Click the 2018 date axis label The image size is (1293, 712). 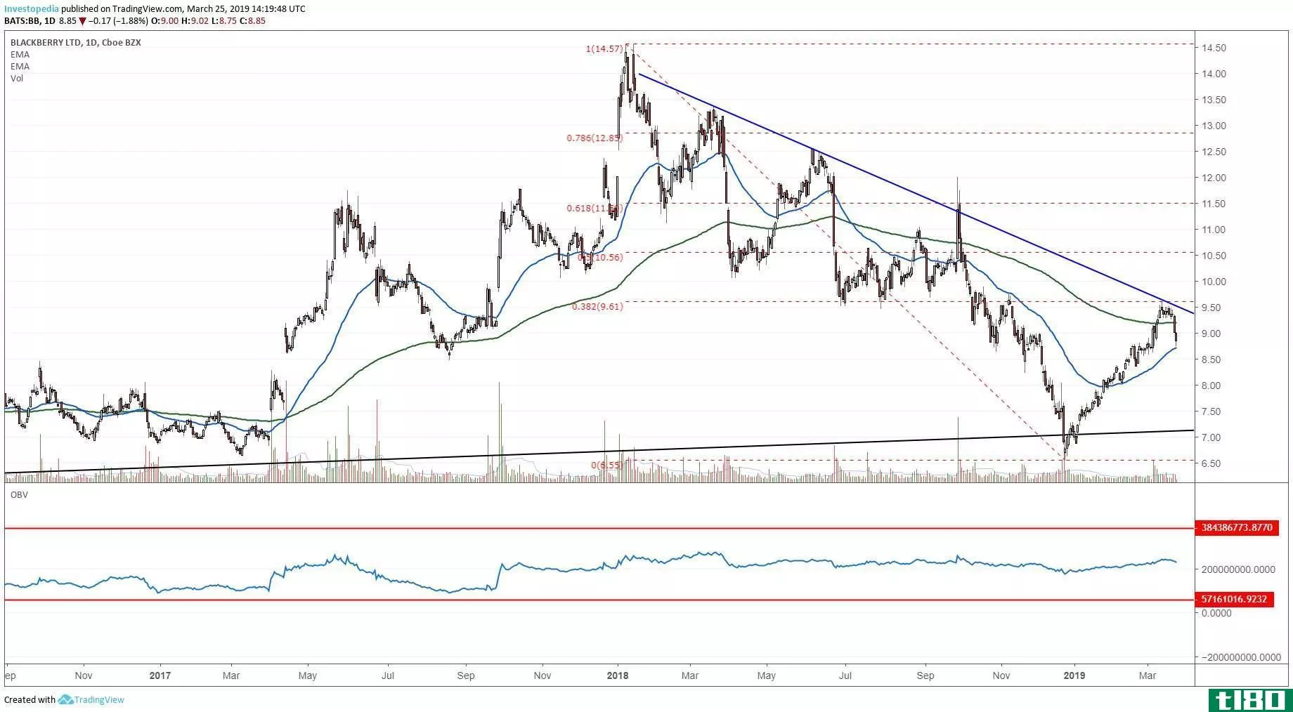point(617,675)
